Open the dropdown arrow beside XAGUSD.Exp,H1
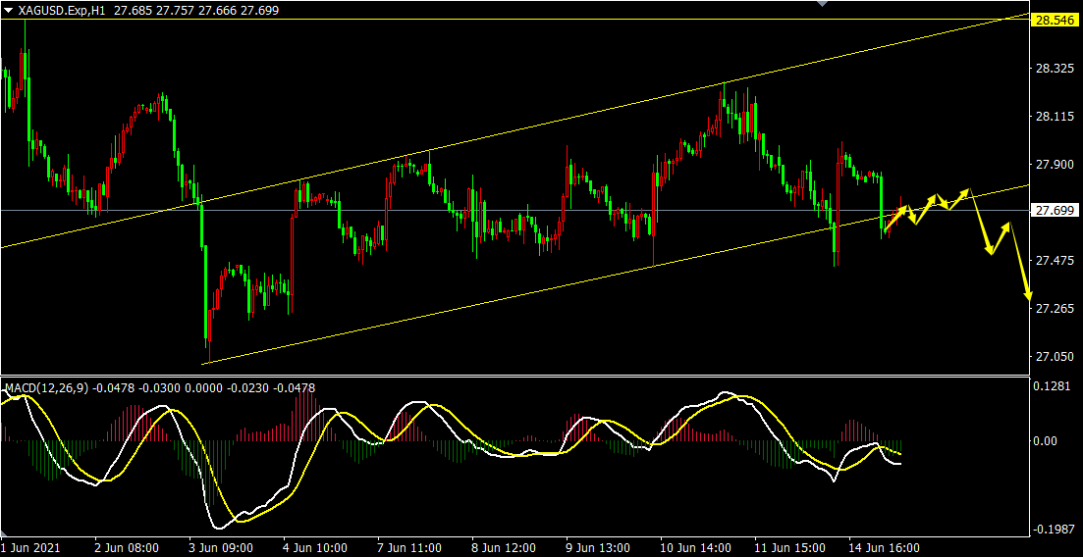1083x557 pixels. point(9,10)
